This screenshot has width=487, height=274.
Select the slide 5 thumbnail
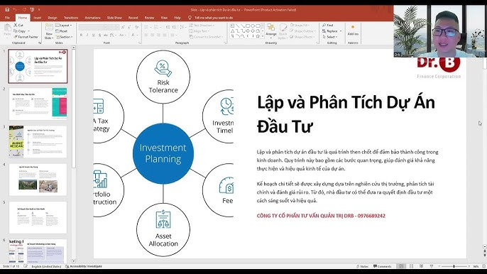[x=38, y=217]
